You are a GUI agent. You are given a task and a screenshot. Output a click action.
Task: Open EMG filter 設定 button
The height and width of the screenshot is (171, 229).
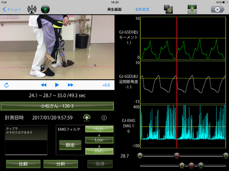coord(70,145)
